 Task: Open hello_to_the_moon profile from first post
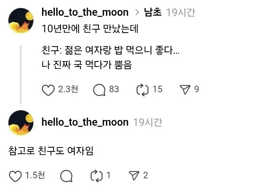click(x=85, y=12)
